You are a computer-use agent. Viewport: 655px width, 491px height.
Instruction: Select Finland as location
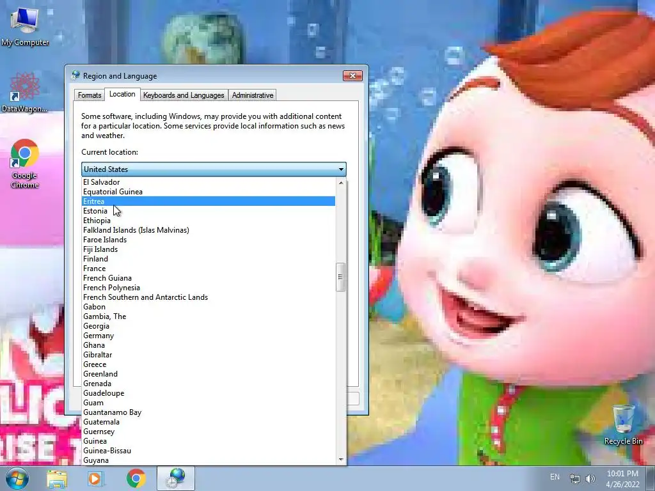click(x=209, y=259)
